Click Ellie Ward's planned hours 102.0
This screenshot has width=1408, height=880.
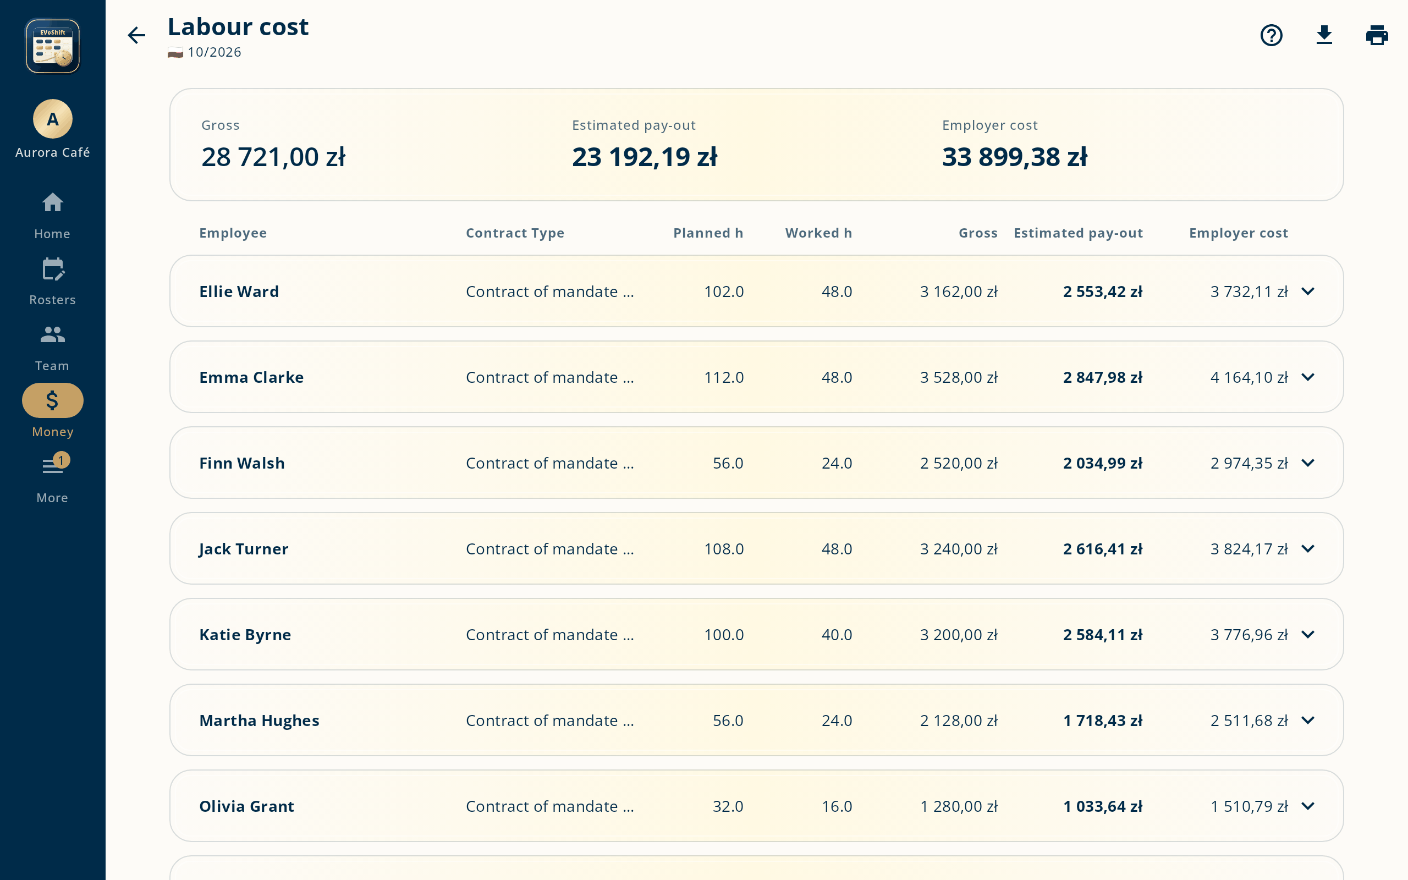point(724,291)
